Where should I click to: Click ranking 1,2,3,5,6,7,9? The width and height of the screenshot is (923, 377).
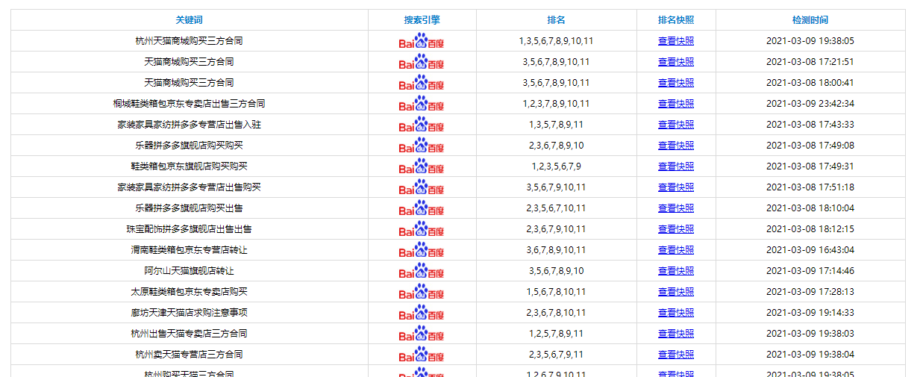point(556,166)
